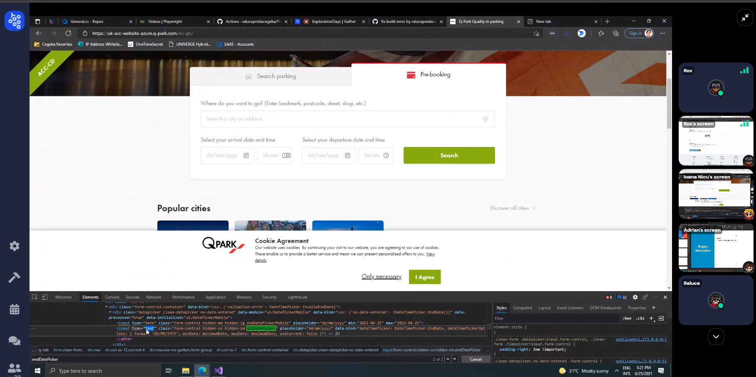Open calendar icon in departure date field
756x377 pixels.
coord(348,155)
